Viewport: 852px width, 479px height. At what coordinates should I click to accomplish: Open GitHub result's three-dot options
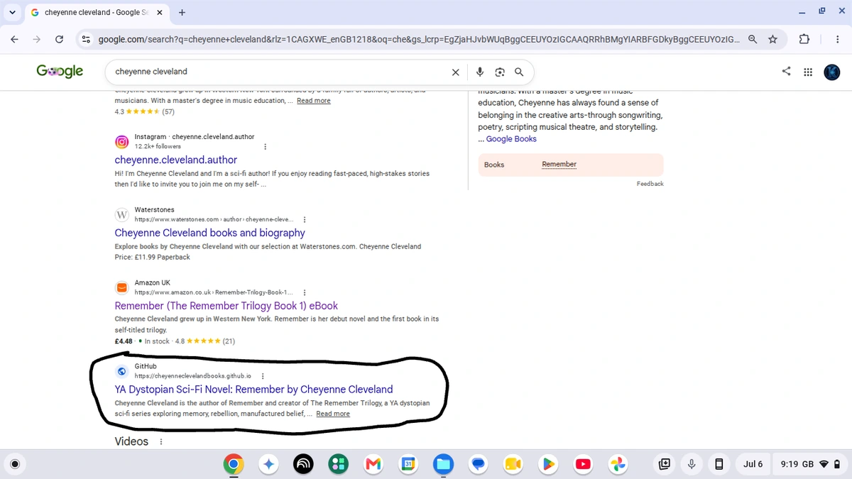(x=263, y=376)
